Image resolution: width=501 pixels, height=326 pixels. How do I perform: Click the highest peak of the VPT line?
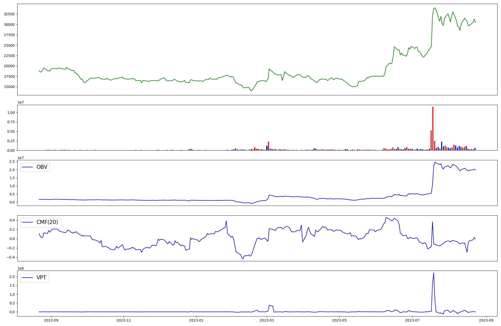coord(434,273)
